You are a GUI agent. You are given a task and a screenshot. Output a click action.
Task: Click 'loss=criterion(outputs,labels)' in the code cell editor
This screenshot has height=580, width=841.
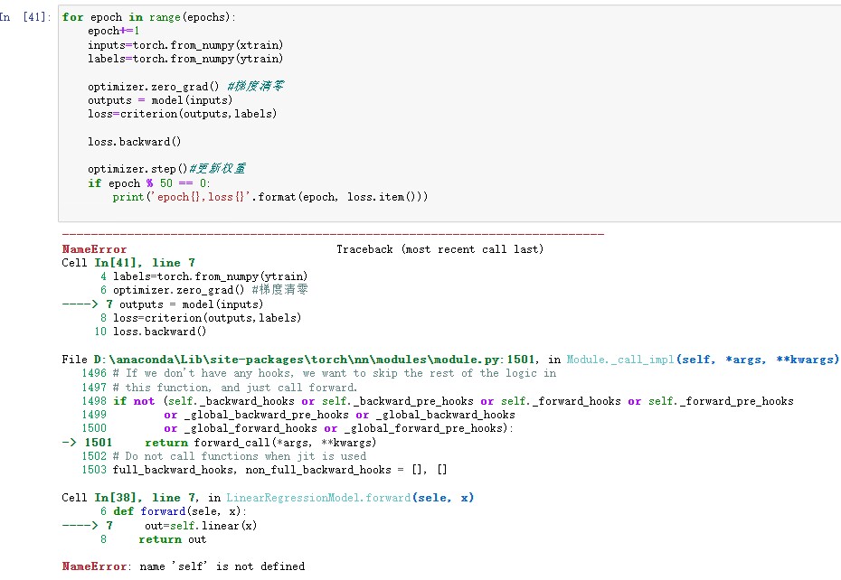coord(182,114)
